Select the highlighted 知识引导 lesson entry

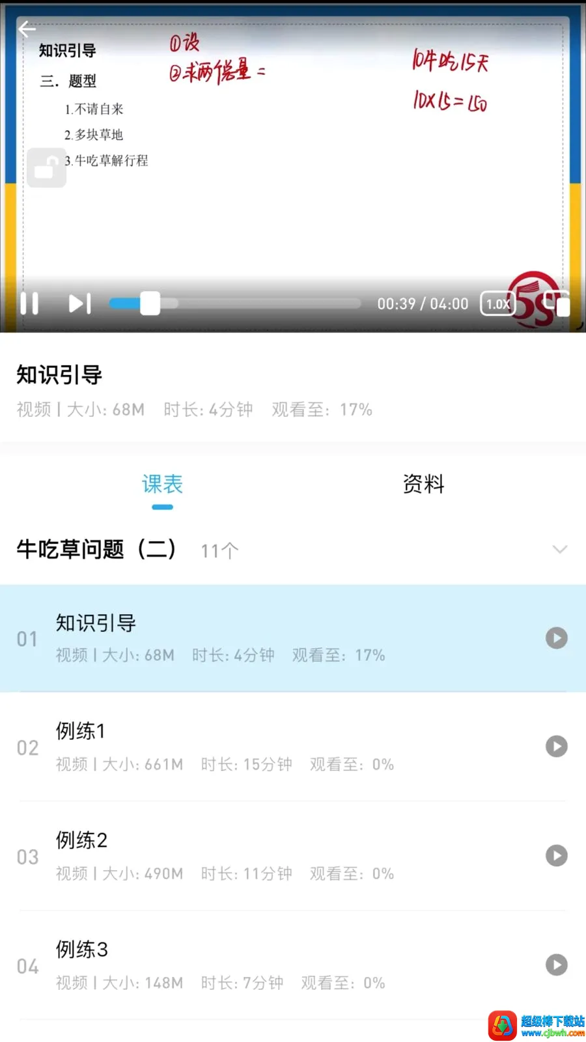(x=293, y=638)
